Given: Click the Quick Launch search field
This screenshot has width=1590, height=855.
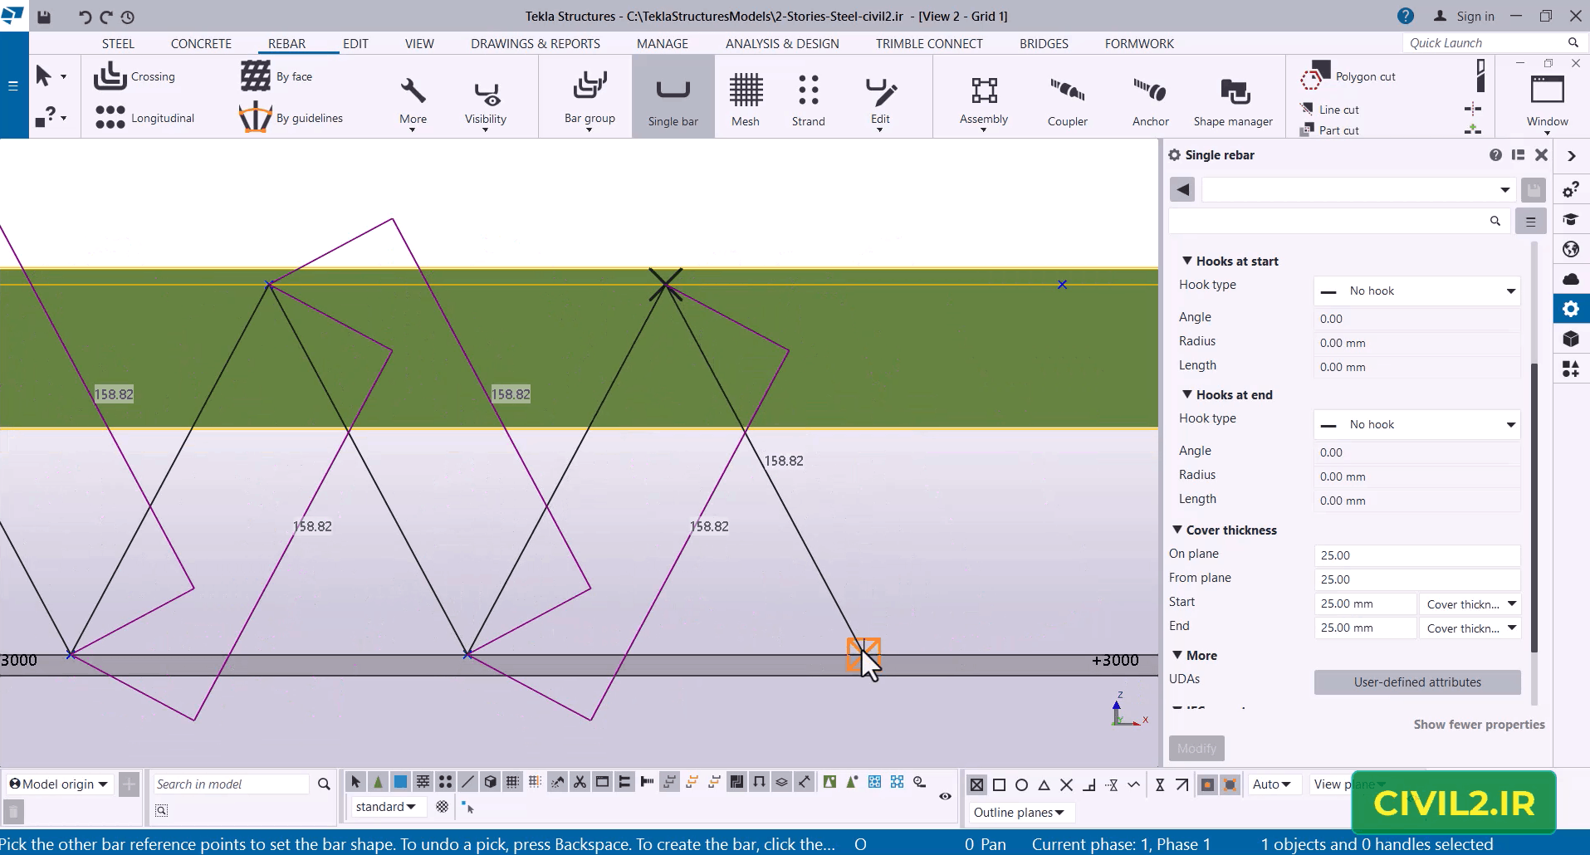Looking at the screenshot, I should click(x=1492, y=43).
